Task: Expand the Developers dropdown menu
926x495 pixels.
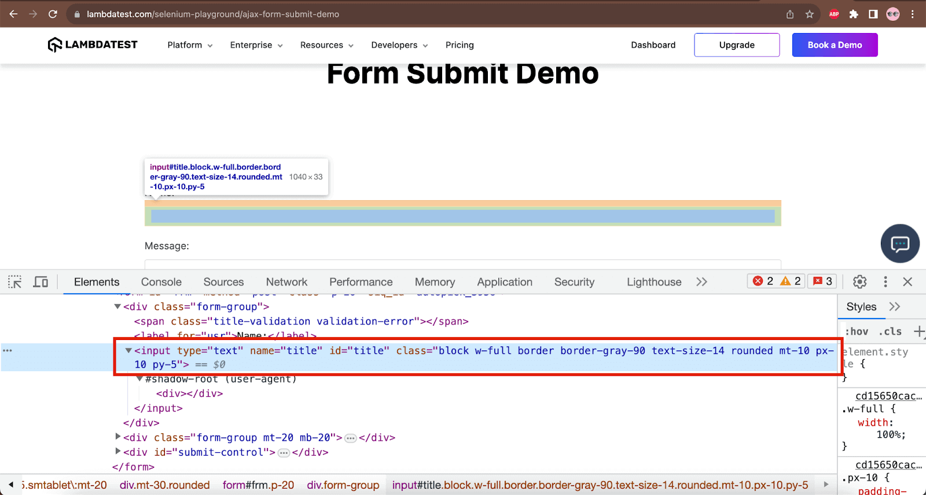Action: click(x=399, y=45)
